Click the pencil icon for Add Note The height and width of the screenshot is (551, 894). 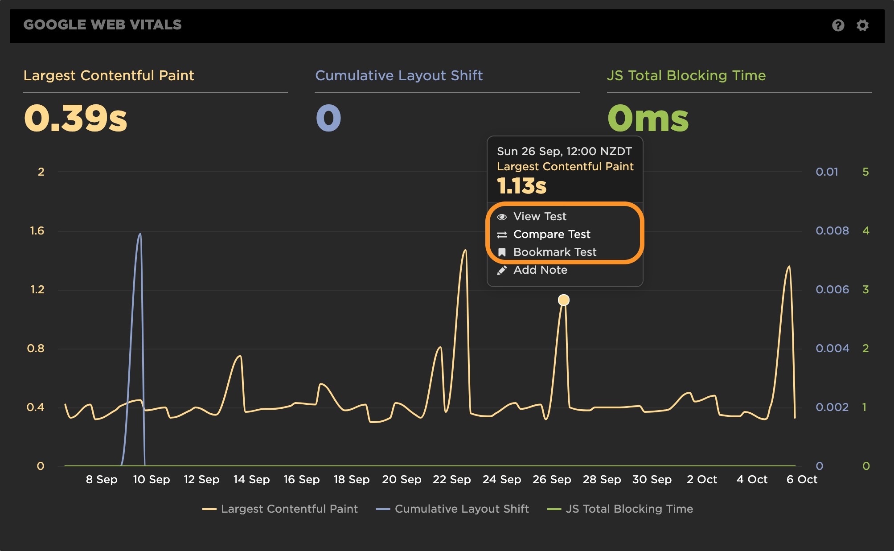502,270
